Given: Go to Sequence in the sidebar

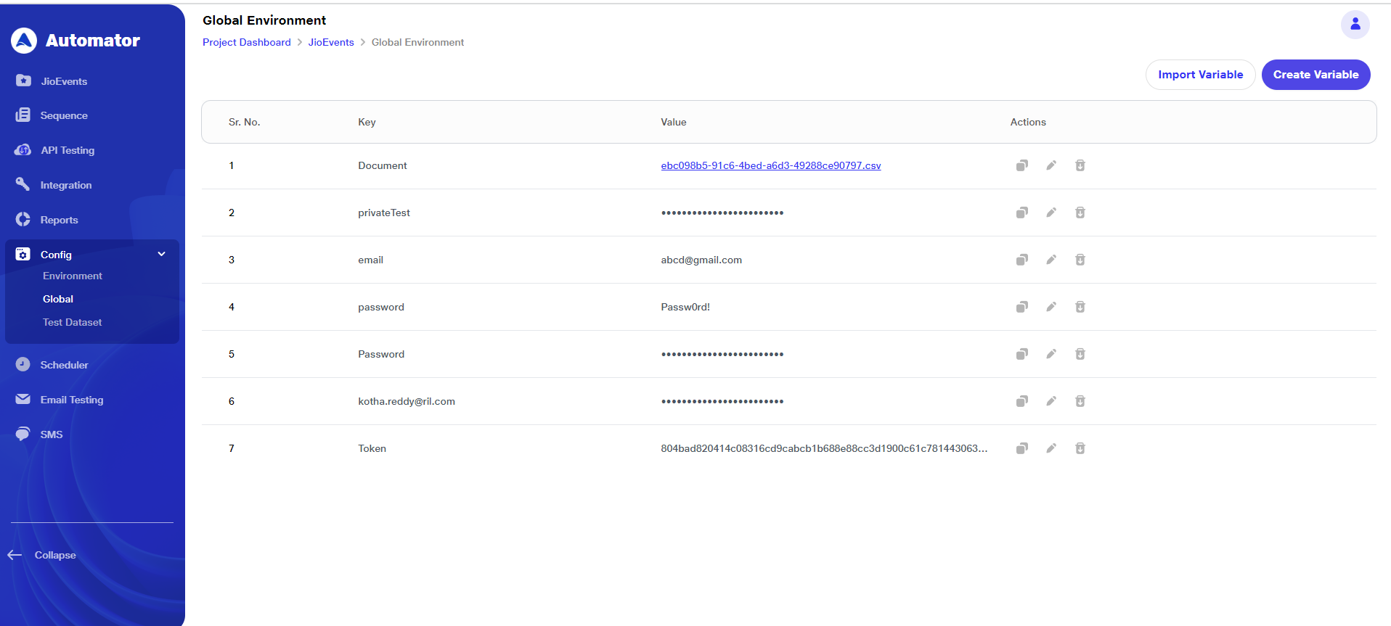Looking at the screenshot, I should click(64, 115).
